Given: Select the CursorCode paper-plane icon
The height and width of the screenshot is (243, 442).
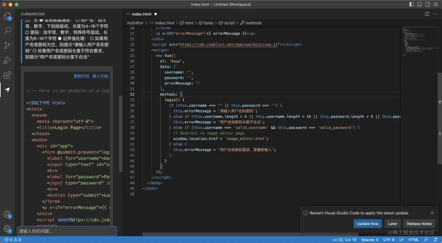Looking at the screenshot, I should 7,90.
